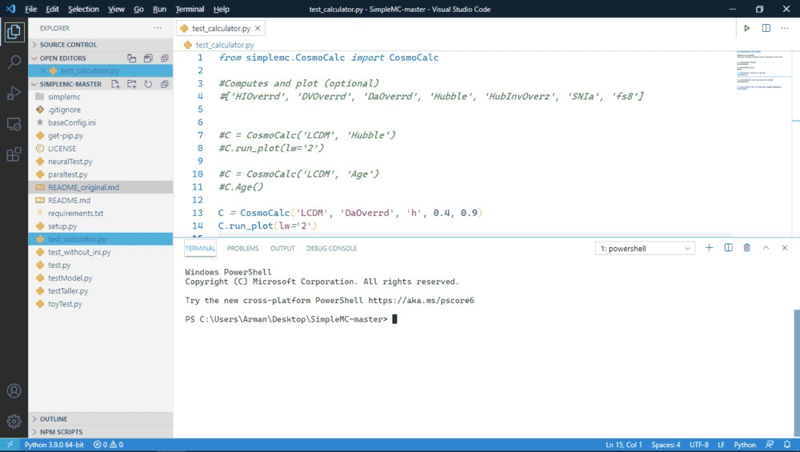The image size is (800, 452).
Task: Open notifications bell in status bar
Action: tap(787, 445)
